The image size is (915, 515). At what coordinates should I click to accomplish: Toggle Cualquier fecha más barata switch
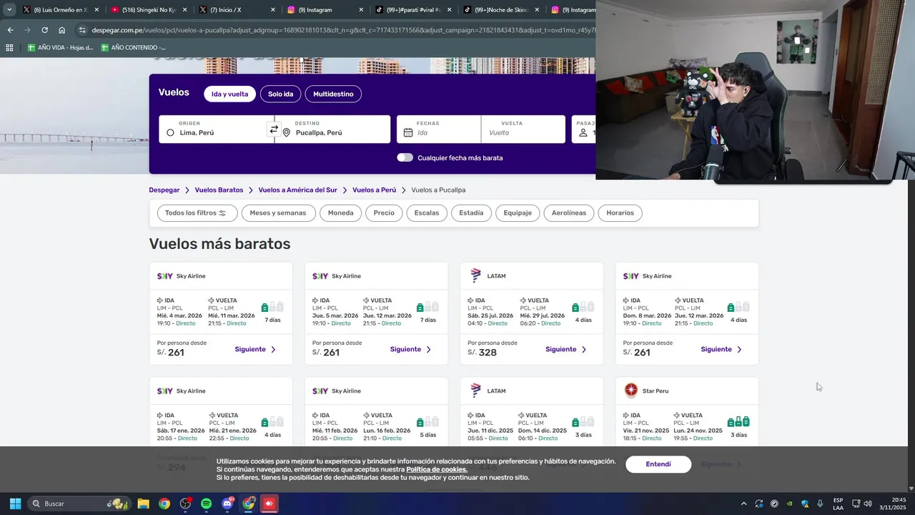click(x=405, y=157)
